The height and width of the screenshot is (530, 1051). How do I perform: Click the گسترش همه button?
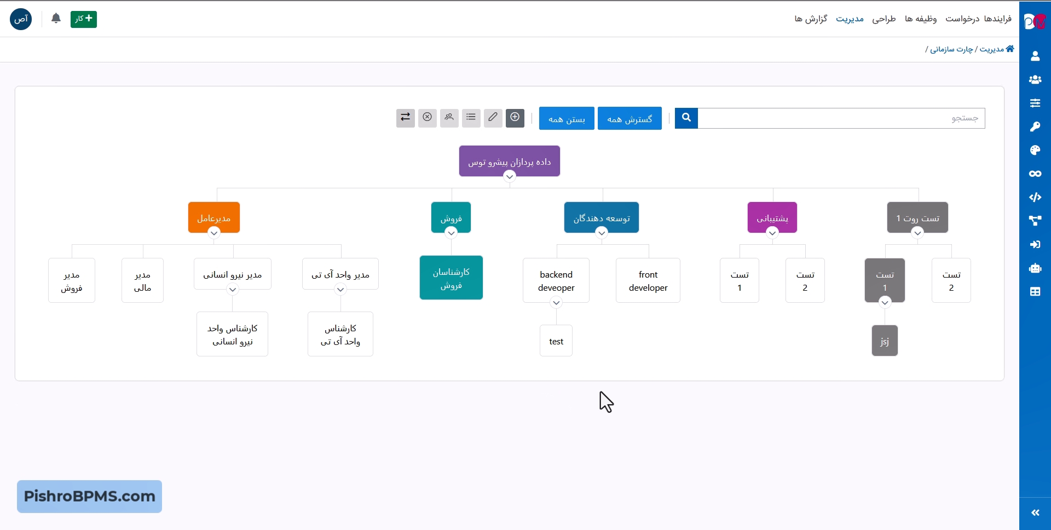[630, 119]
